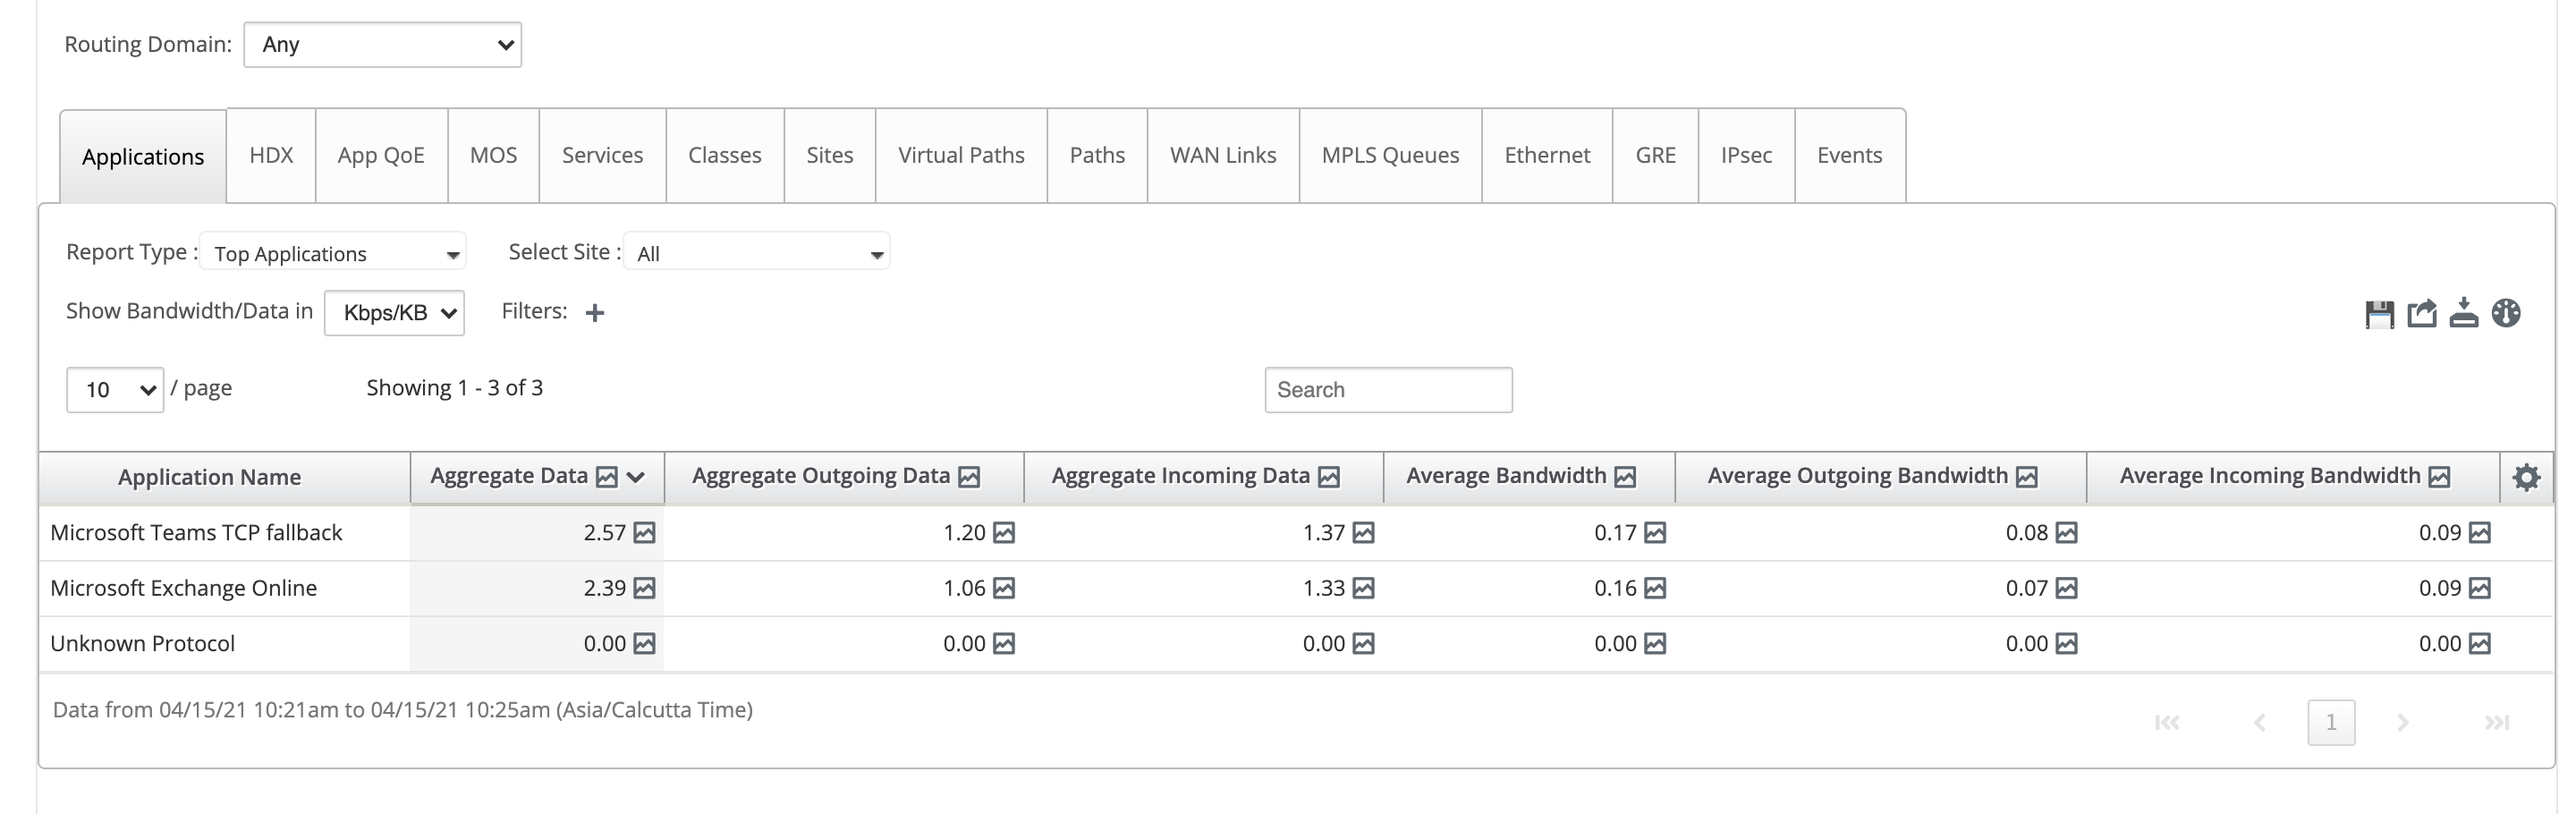Screen dimensions: 2576x814
Task: Open graph icon beside 0.08 outgoing bandwidth
Action: point(2067,533)
